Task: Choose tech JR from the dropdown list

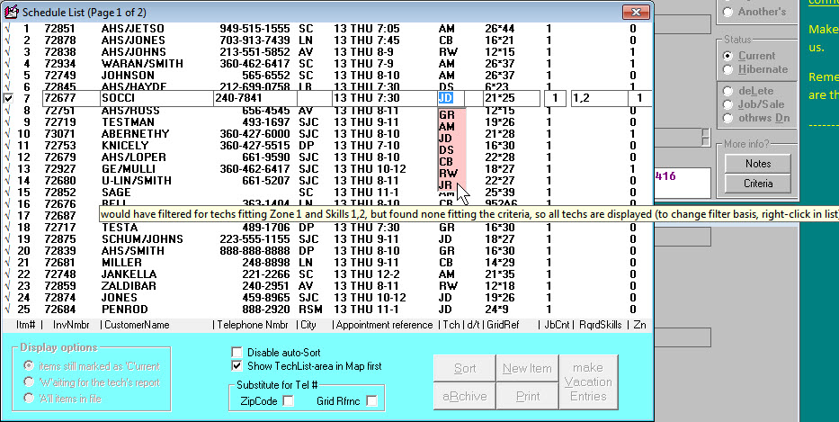Action: coord(445,184)
